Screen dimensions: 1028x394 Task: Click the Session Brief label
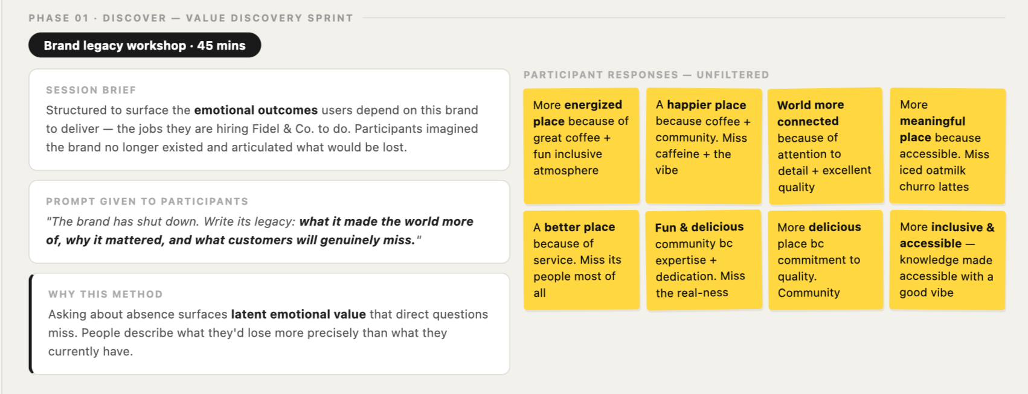[x=91, y=90]
